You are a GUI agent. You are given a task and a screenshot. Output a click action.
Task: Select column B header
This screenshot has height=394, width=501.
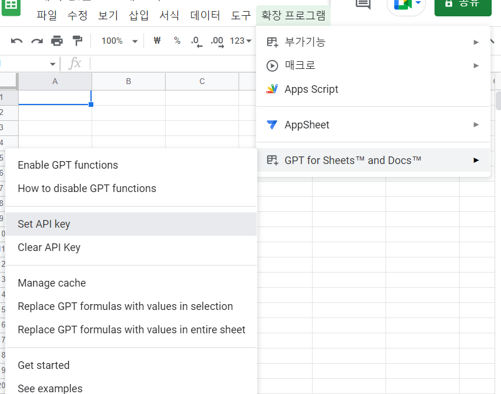coord(128,82)
